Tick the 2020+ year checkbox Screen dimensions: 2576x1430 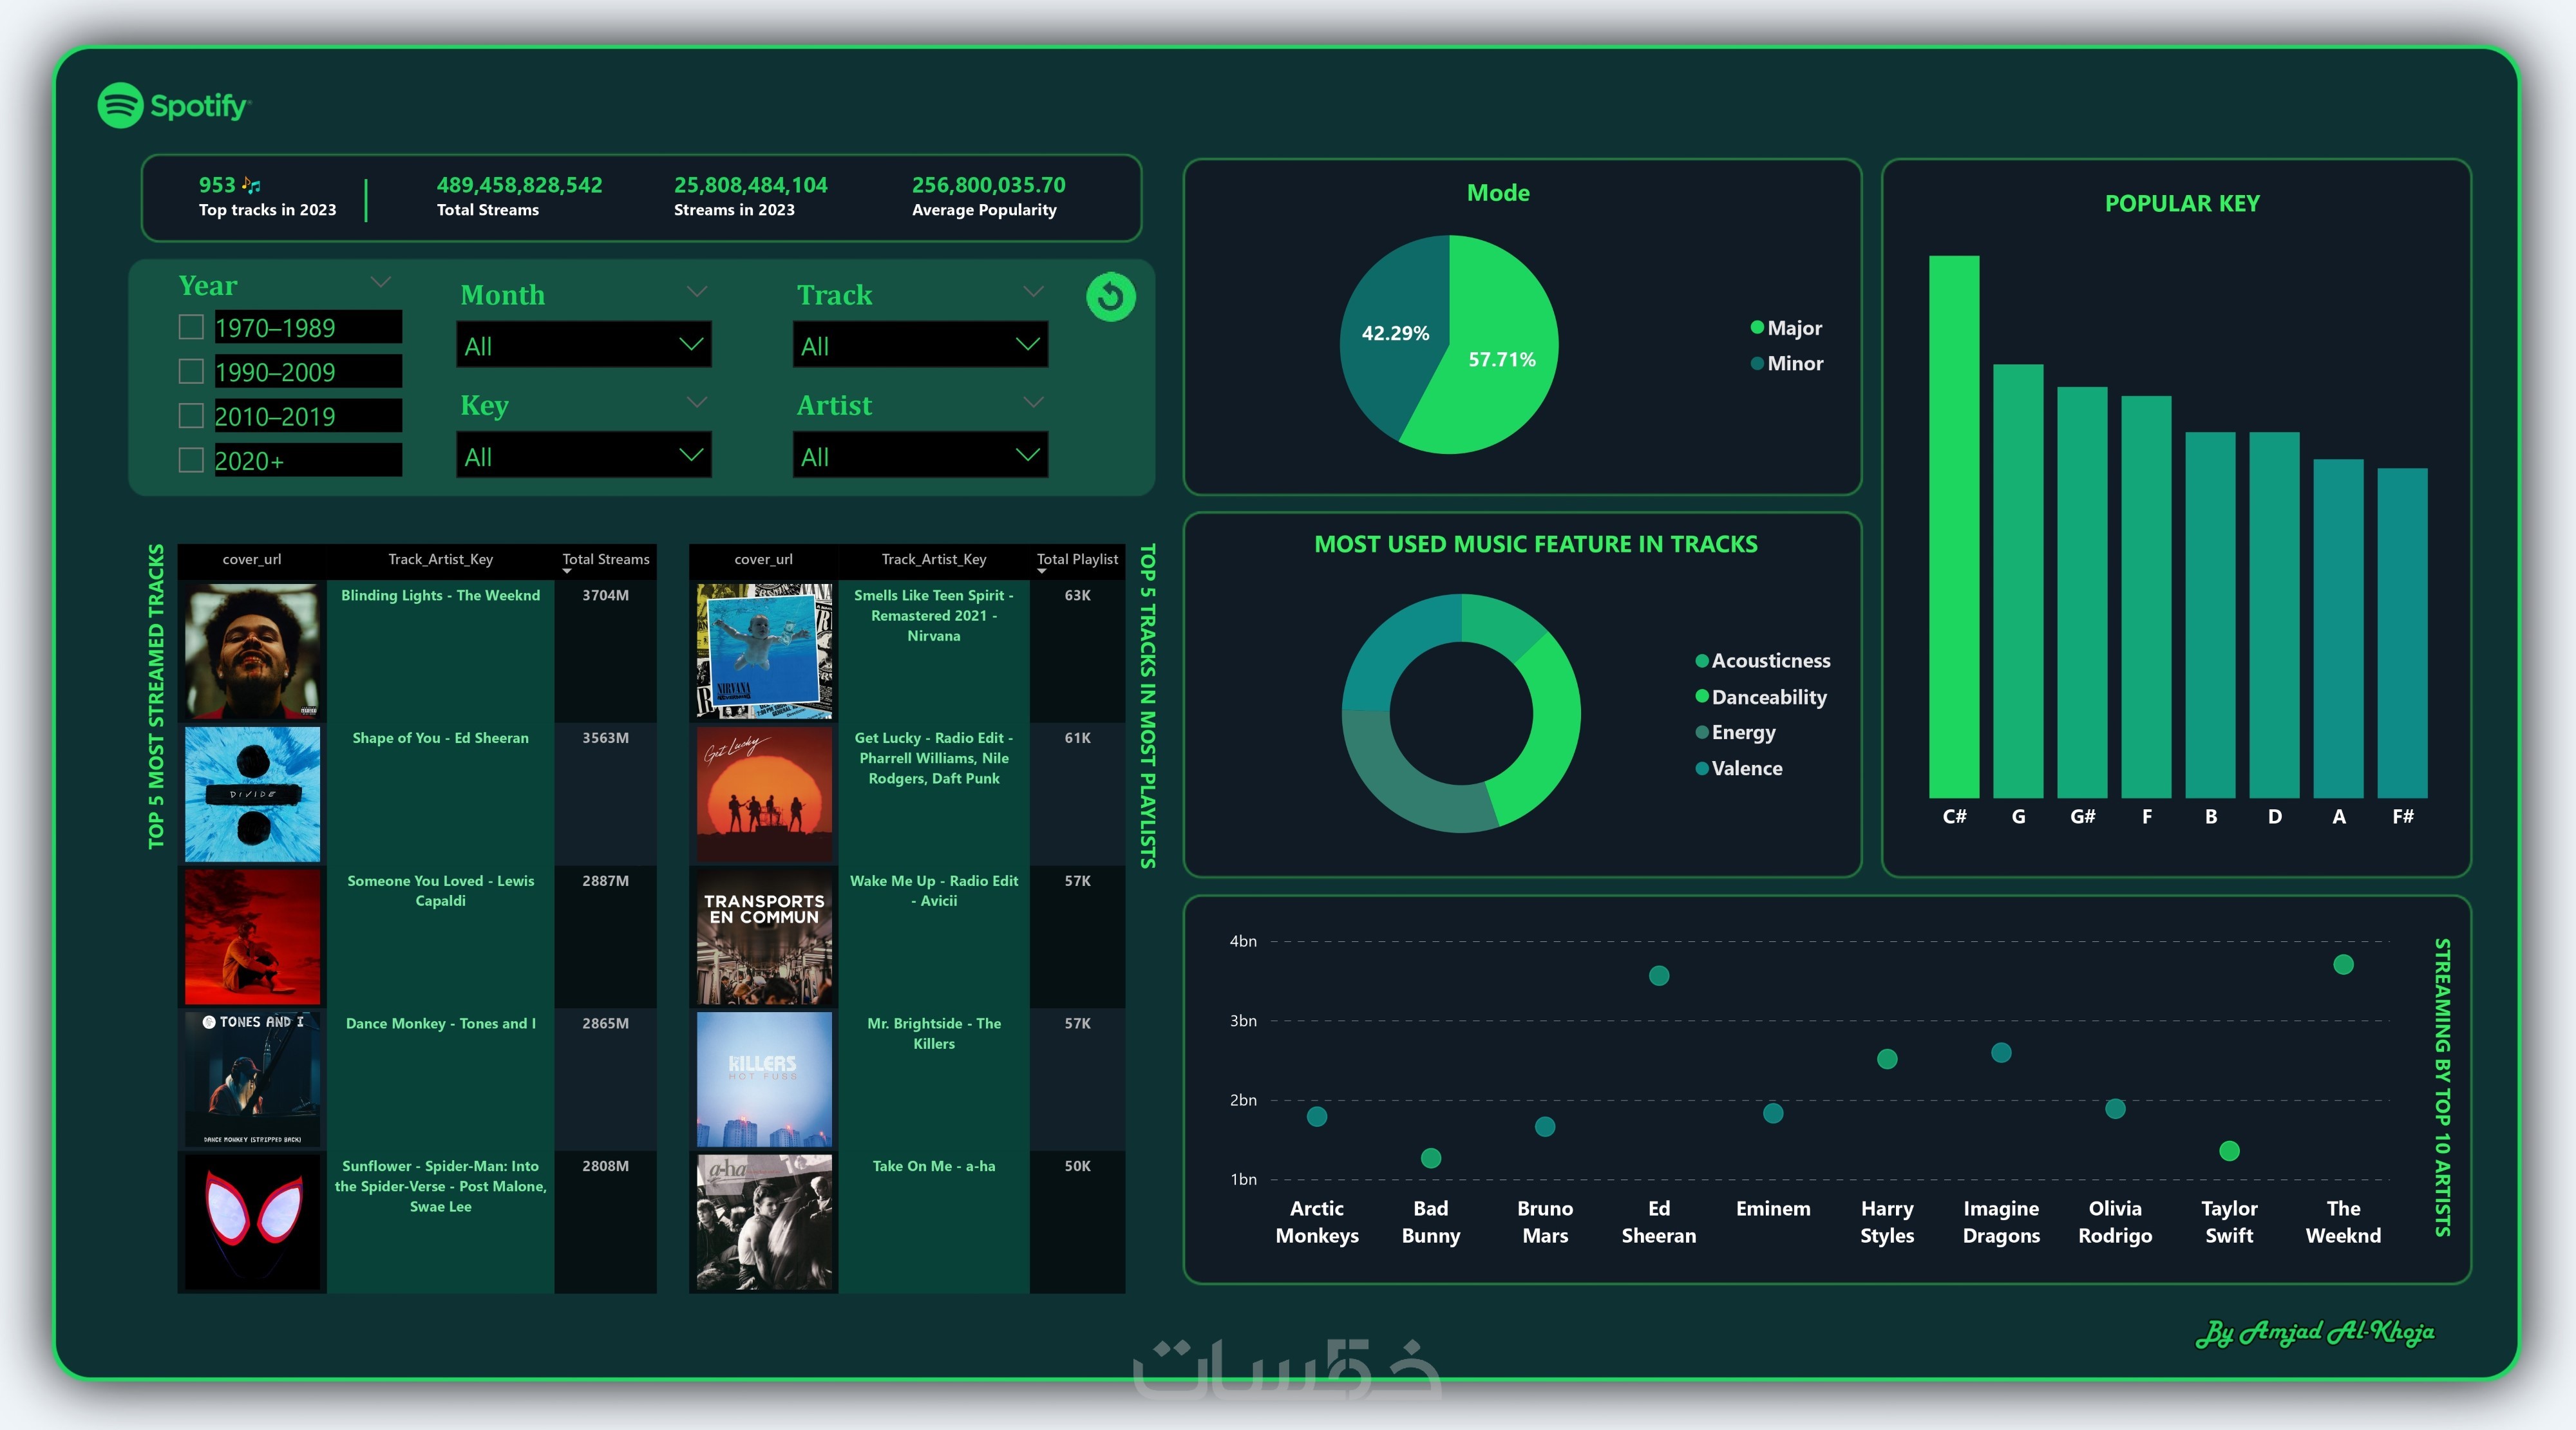coord(191,460)
